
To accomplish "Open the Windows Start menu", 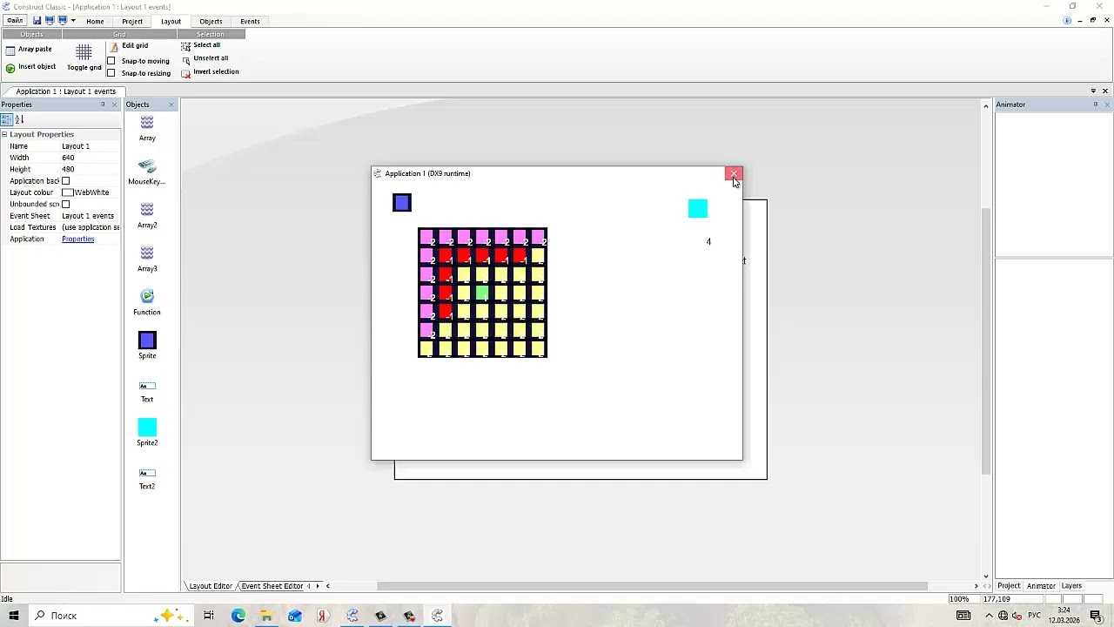I will pos(14,616).
